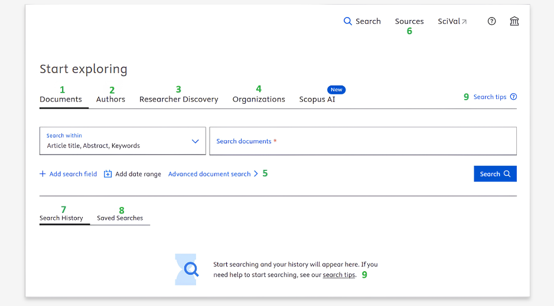Click the magnifier icon beside Search in header
Screen dimensions: 554x306
(x=348, y=21)
